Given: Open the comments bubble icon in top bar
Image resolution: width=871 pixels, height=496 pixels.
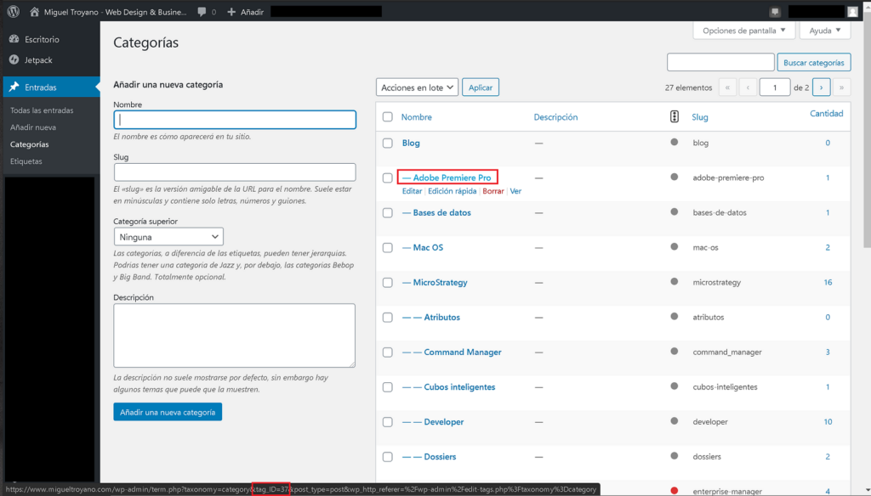Looking at the screenshot, I should 201,12.
